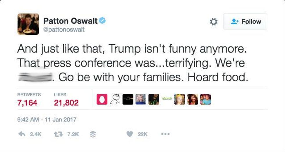Click the reply arrow icon
The height and width of the screenshot is (152, 285).
[x=21, y=134]
